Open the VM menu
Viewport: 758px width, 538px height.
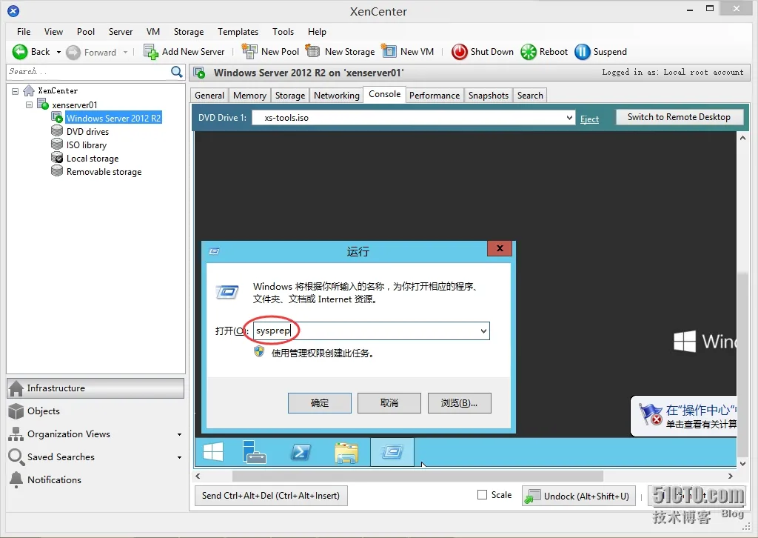[x=153, y=31]
